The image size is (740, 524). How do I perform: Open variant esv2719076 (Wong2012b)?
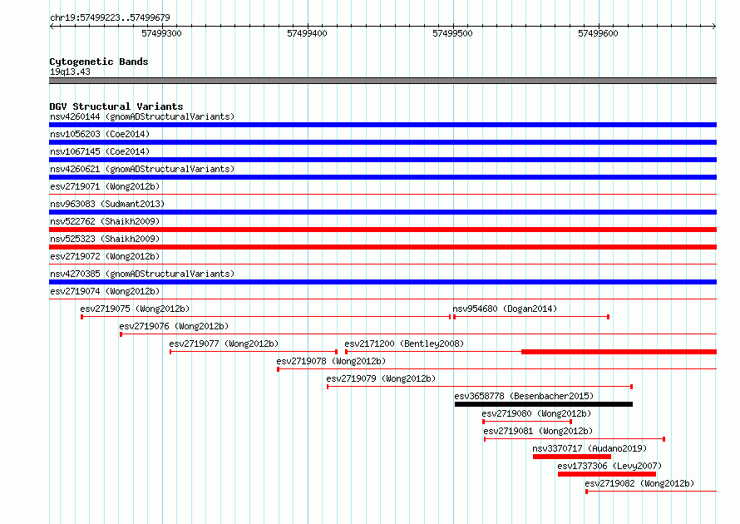[x=174, y=326]
